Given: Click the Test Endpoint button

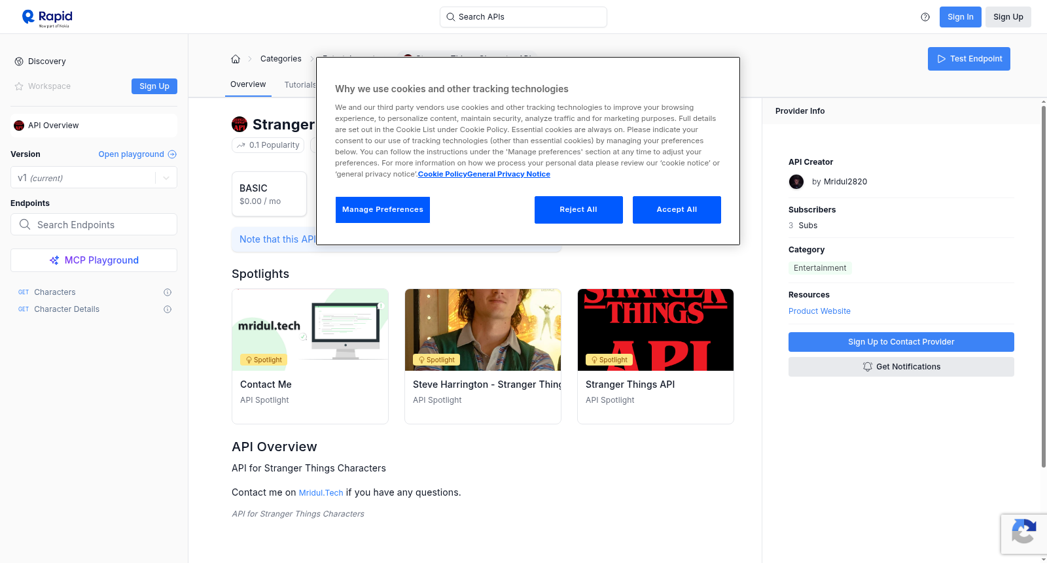Looking at the screenshot, I should point(969,59).
